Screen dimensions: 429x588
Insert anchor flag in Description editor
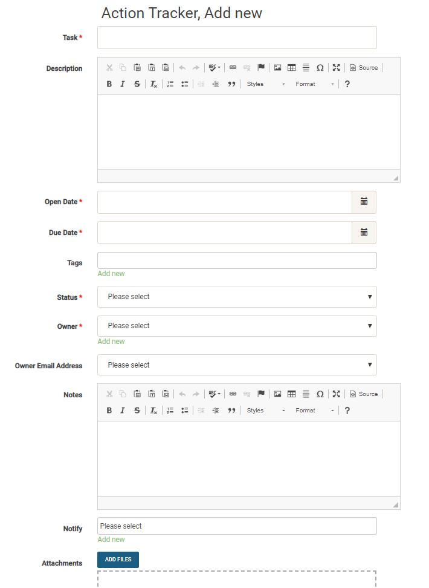[x=261, y=67]
